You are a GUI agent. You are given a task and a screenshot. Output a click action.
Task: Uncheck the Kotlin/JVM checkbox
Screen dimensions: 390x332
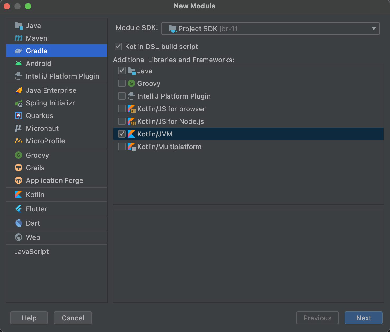122,134
